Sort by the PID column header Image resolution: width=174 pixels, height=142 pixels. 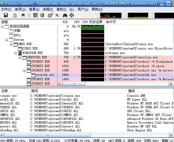click(x=63, y=22)
